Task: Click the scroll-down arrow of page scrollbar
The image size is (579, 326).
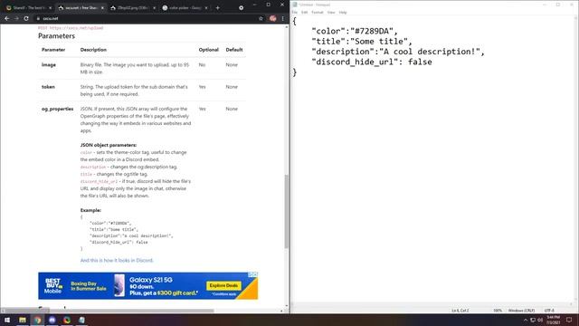Action: [x=287, y=306]
